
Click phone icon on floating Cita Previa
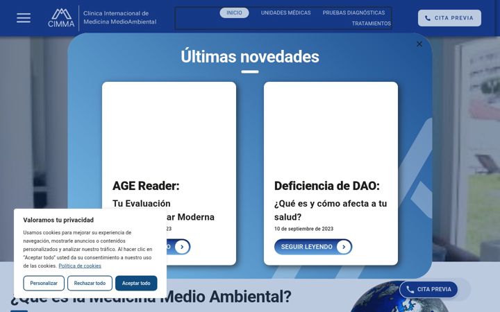pyautogui.click(x=410, y=289)
